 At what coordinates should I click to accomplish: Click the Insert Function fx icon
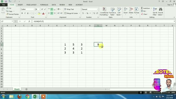click(29, 21)
